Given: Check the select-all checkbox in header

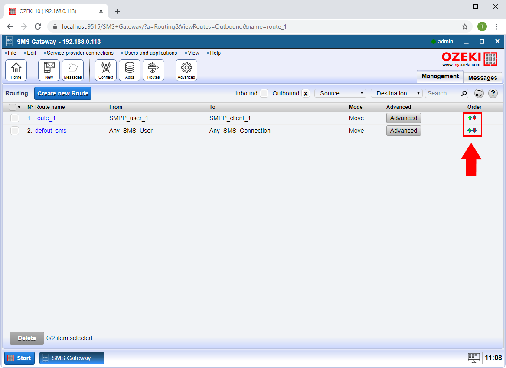Looking at the screenshot, I should 13,107.
